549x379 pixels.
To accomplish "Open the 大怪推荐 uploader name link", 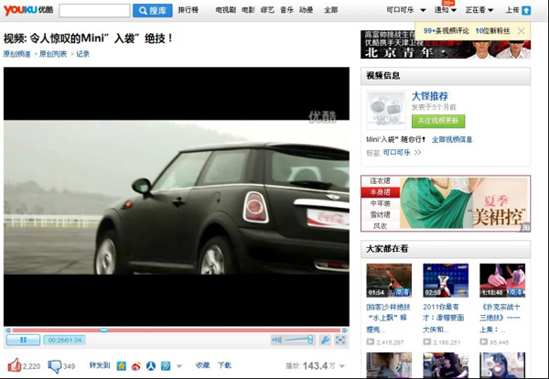I will point(430,96).
